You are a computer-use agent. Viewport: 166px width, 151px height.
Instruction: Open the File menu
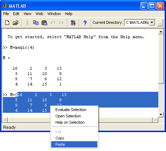pyautogui.click(x=6, y=14)
